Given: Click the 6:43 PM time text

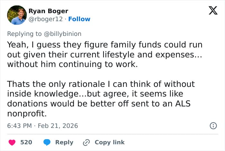Looking at the screenshot, I should coord(19,126).
